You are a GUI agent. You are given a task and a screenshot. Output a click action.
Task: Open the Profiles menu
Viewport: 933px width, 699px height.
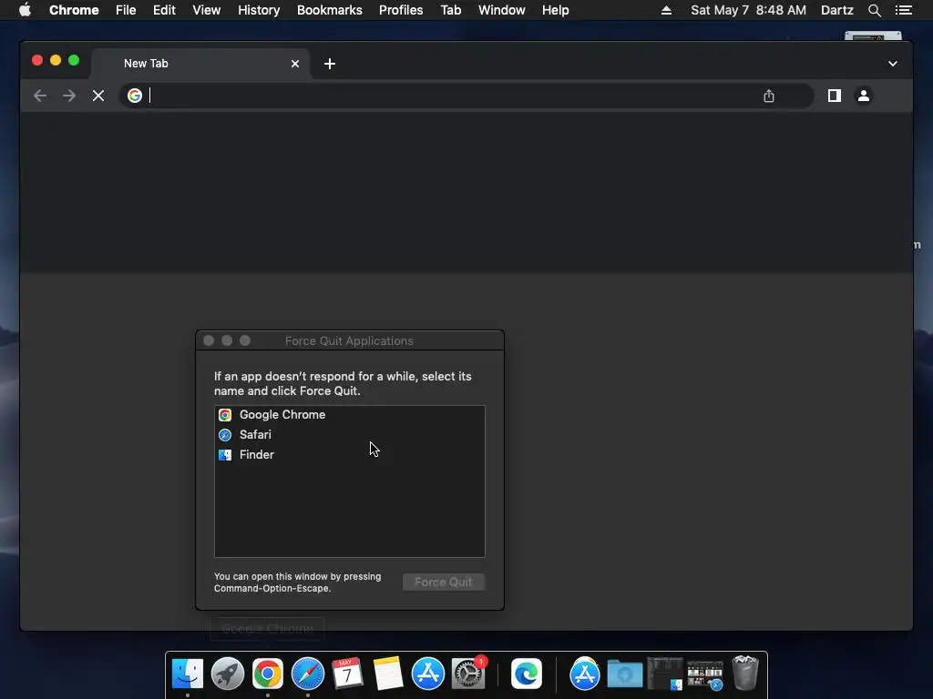tap(401, 10)
